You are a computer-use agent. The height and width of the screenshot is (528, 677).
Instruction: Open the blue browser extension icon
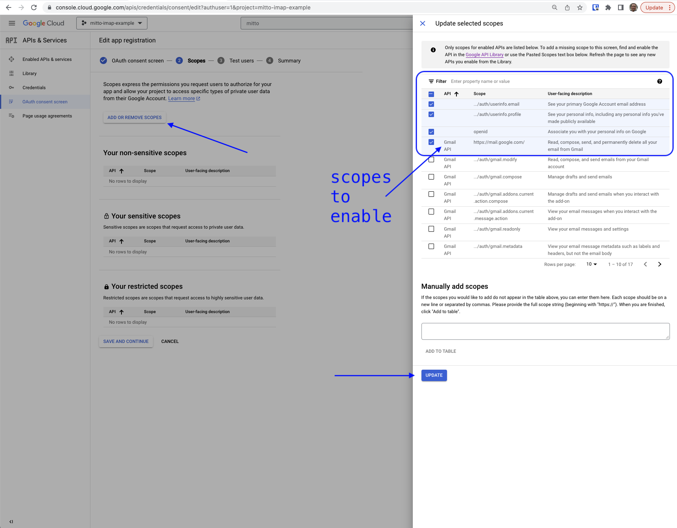coord(596,7)
